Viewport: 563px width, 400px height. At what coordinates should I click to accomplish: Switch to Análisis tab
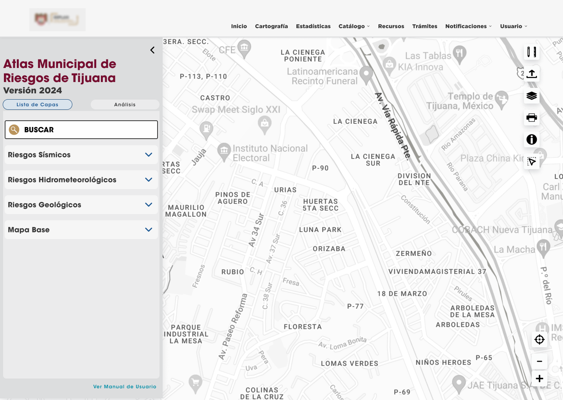125,104
